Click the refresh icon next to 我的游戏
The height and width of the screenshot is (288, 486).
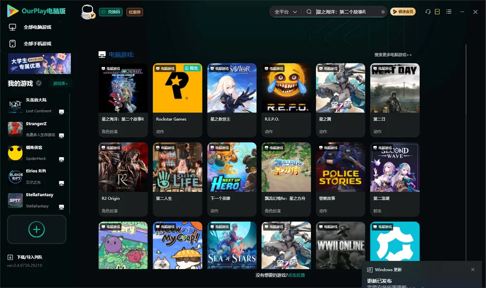(39, 83)
